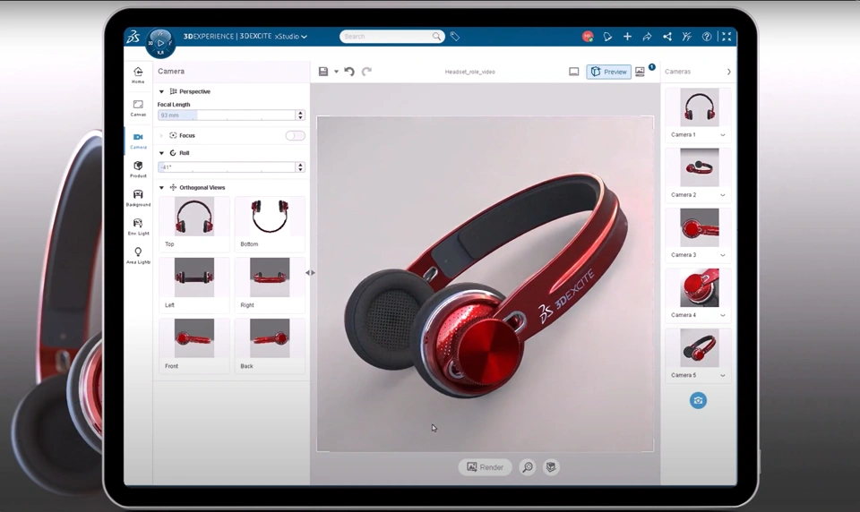Toggle fullscreen expand icon in top bar
The width and height of the screenshot is (860, 512).
coord(727,36)
